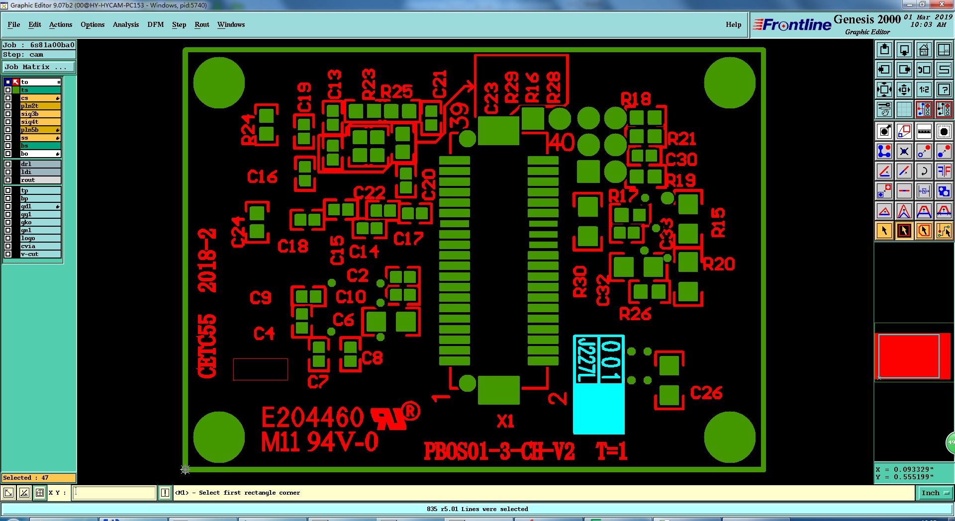This screenshot has height=521, width=955.
Task: Click the zoom in icon
Action: (x=884, y=89)
